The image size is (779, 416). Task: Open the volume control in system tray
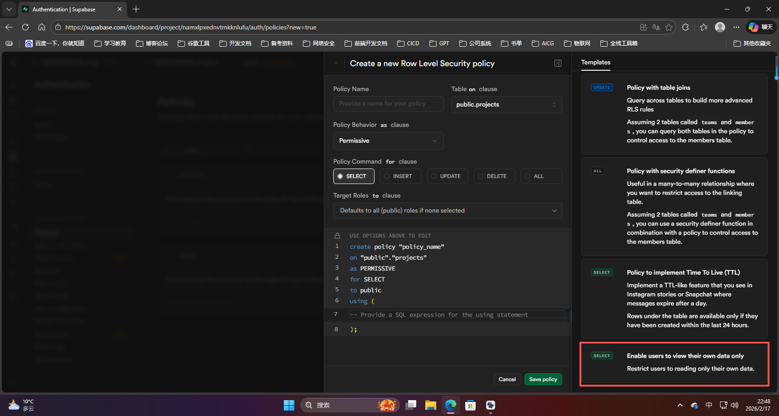click(x=735, y=405)
